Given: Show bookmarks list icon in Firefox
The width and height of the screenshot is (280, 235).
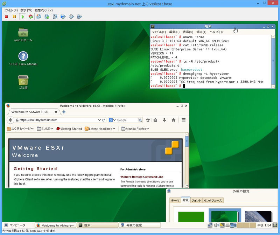Looking at the screenshot, I should point(155,120).
